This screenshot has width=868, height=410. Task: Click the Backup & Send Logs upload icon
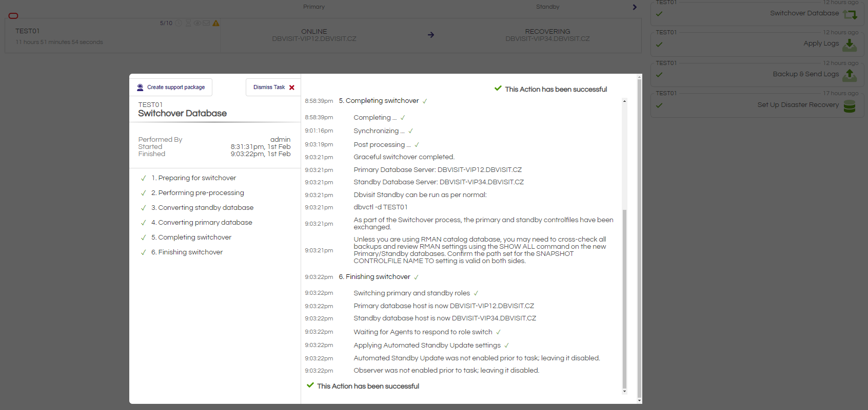850,75
